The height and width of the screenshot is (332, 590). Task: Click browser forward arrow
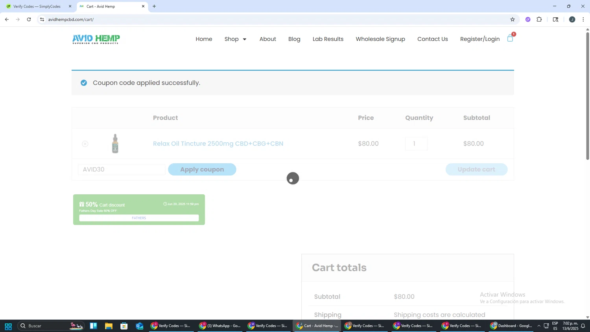coord(18,19)
